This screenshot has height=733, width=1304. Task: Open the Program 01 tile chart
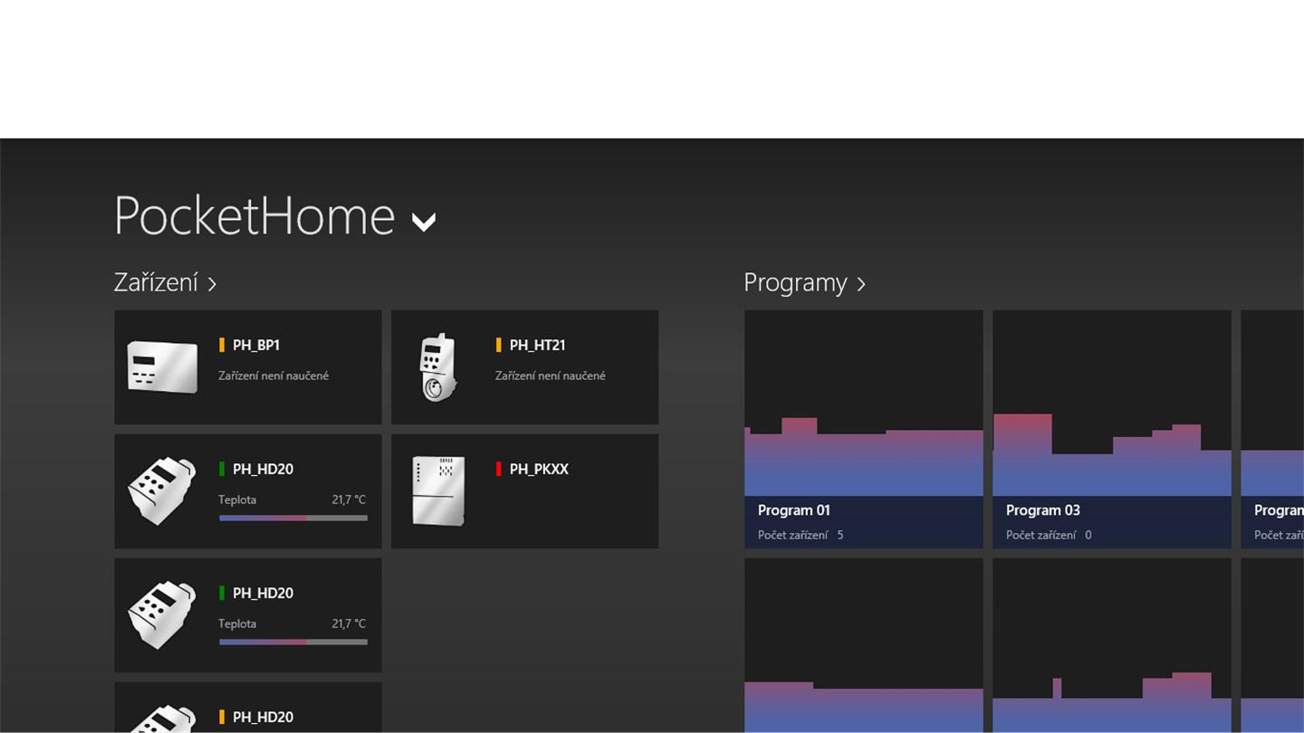click(864, 404)
